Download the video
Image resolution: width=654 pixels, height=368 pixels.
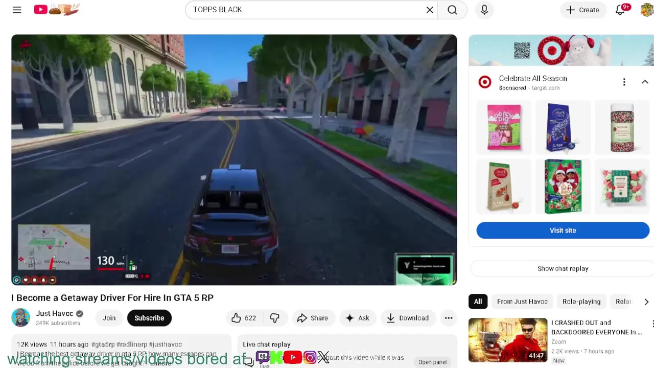pyautogui.click(x=407, y=318)
